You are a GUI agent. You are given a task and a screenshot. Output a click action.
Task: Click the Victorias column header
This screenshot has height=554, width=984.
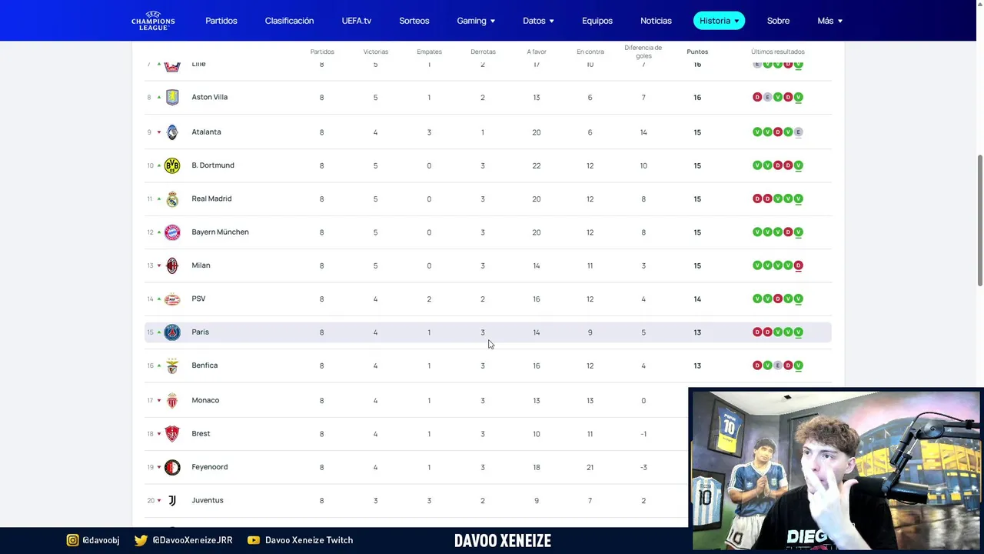376,52
